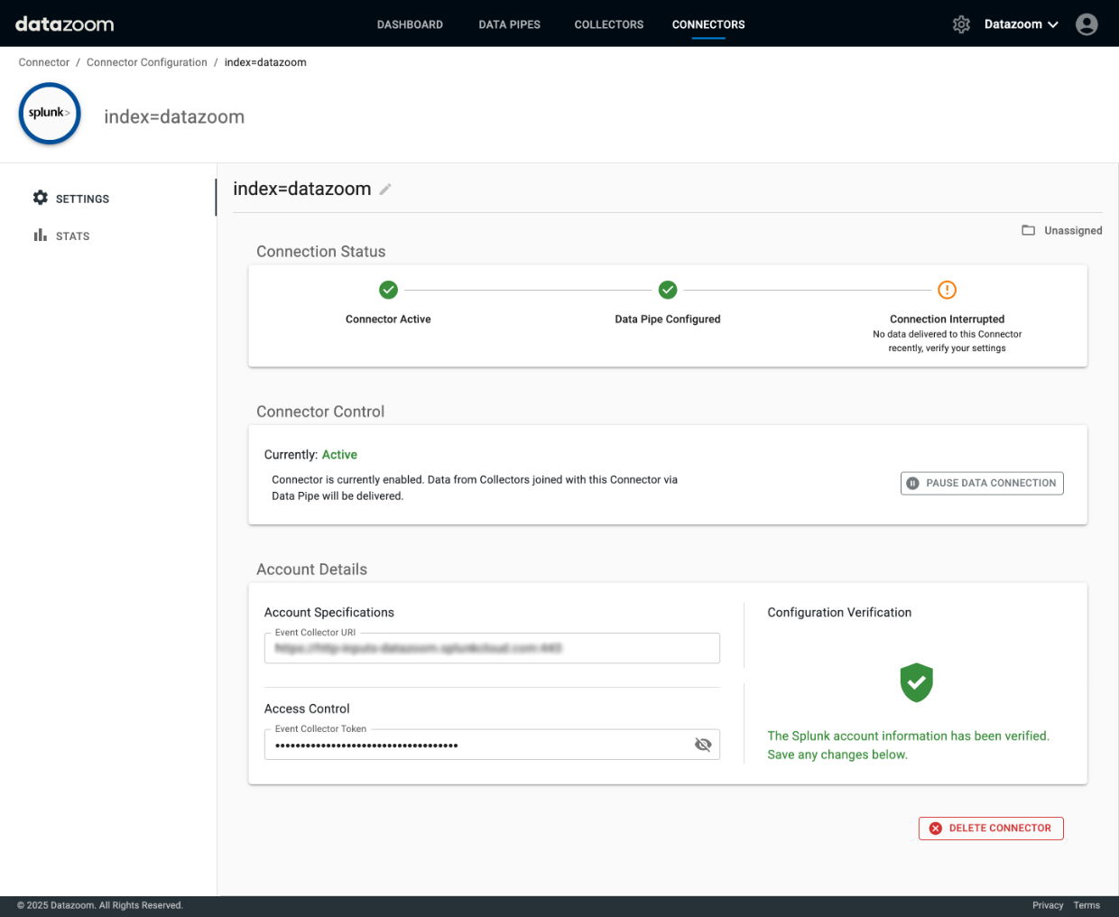The height and width of the screenshot is (917, 1119).
Task: Click the Data Pipe Configured label
Action: [668, 319]
